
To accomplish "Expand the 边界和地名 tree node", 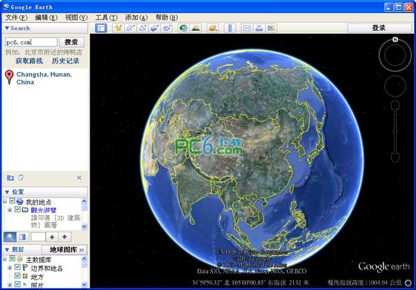I will pyautogui.click(x=10, y=268).
